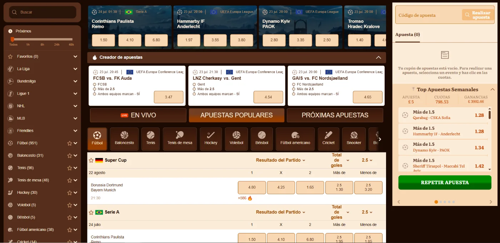The image size is (500, 243).
Task: Select the Tenis de mesa icon tile
Action: click(x=180, y=139)
